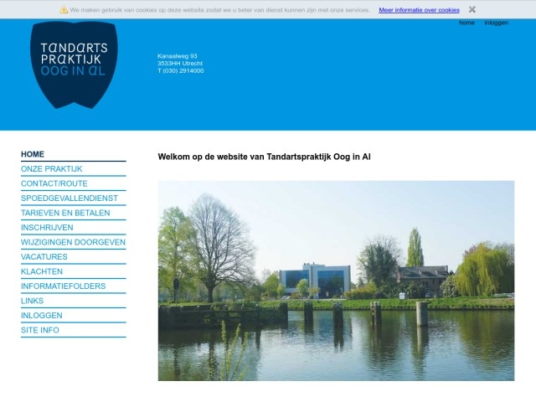Click the canal-side practice photo

click(x=336, y=281)
